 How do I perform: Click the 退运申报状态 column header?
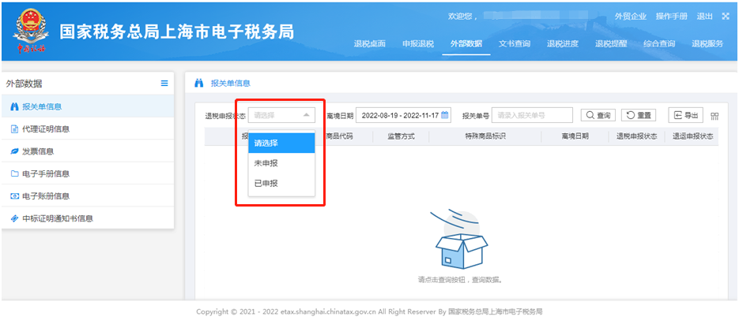692,136
